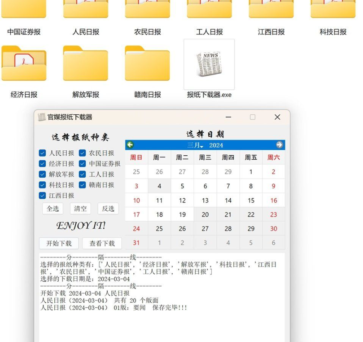Screen dimensions: 363x342
Task: Click the 周三 weekday header
Action: click(205, 157)
